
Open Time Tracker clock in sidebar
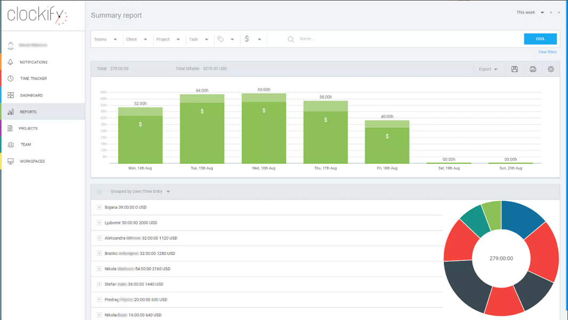(x=11, y=78)
